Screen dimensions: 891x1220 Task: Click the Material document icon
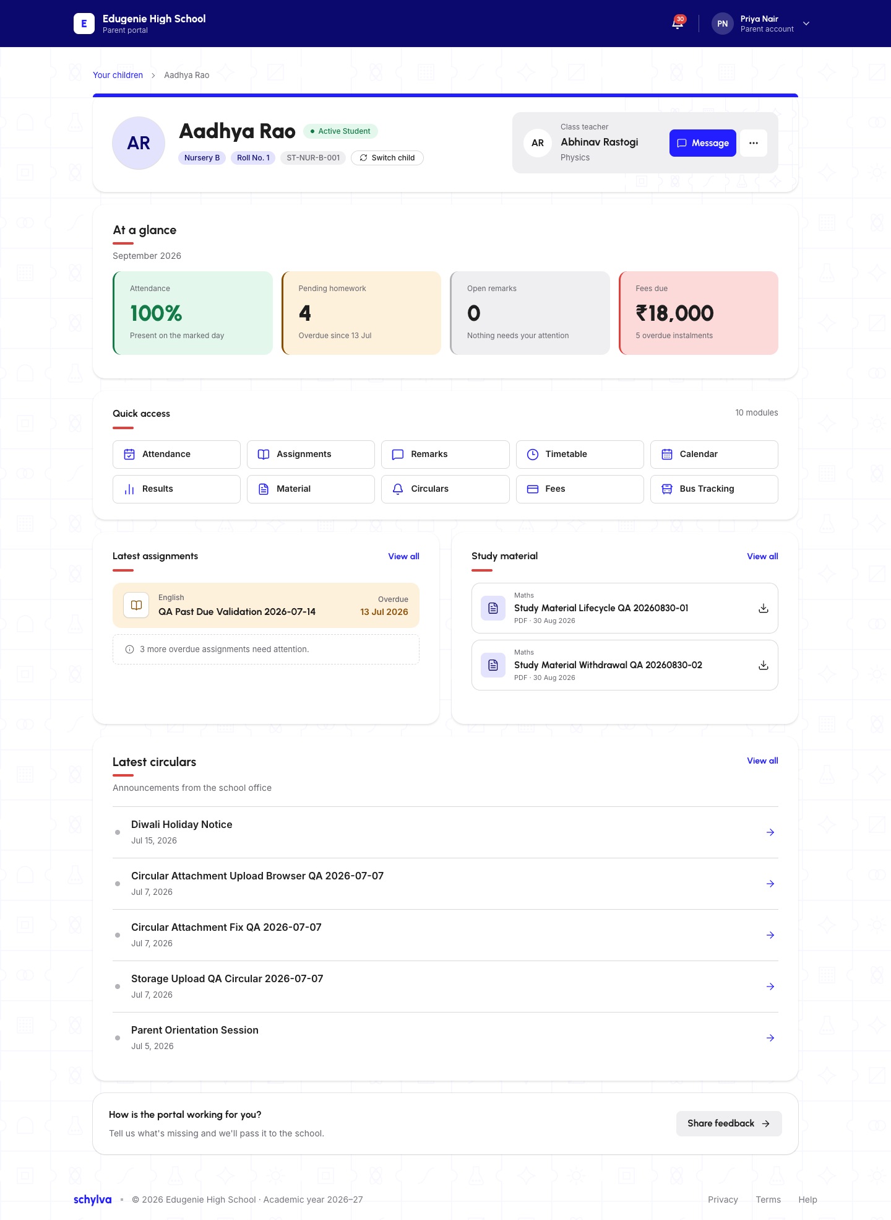pos(264,489)
